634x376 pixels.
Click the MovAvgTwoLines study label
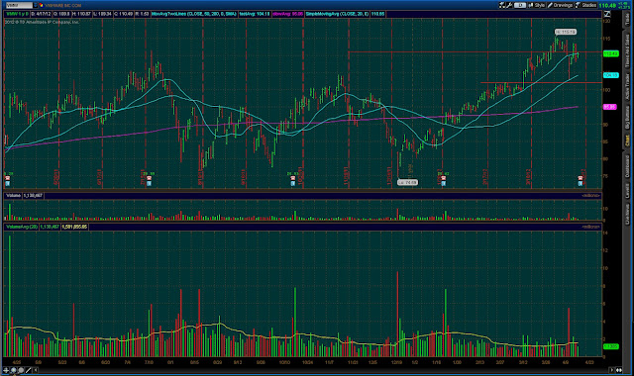coord(194,14)
